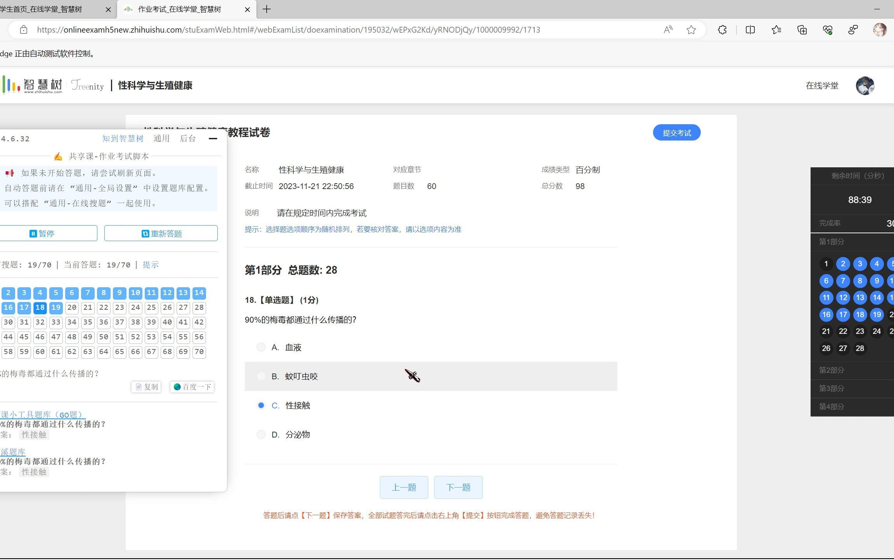Open 后台 tab in script panel

click(x=188, y=139)
